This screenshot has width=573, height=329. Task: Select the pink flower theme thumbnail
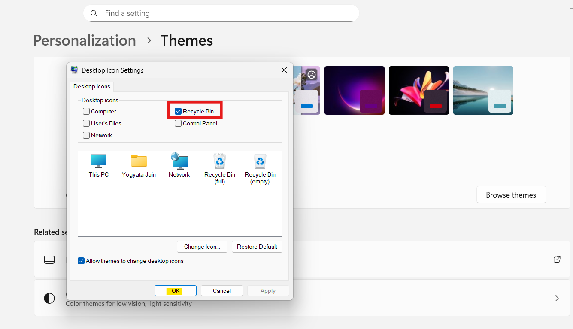(x=418, y=90)
